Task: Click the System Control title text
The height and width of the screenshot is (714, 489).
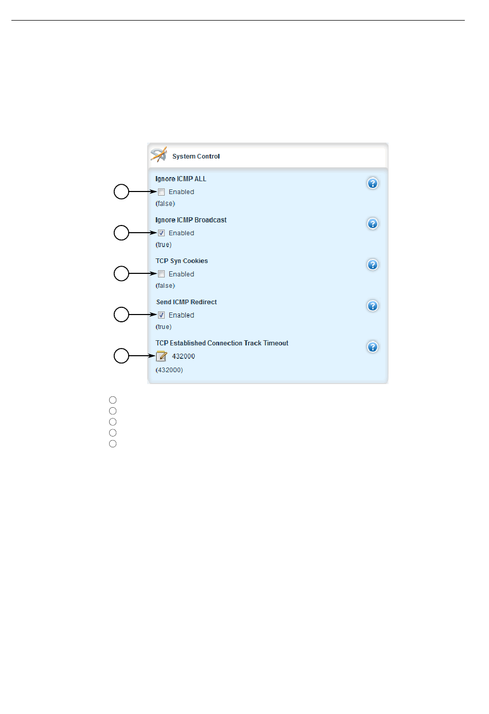Action: (x=196, y=156)
